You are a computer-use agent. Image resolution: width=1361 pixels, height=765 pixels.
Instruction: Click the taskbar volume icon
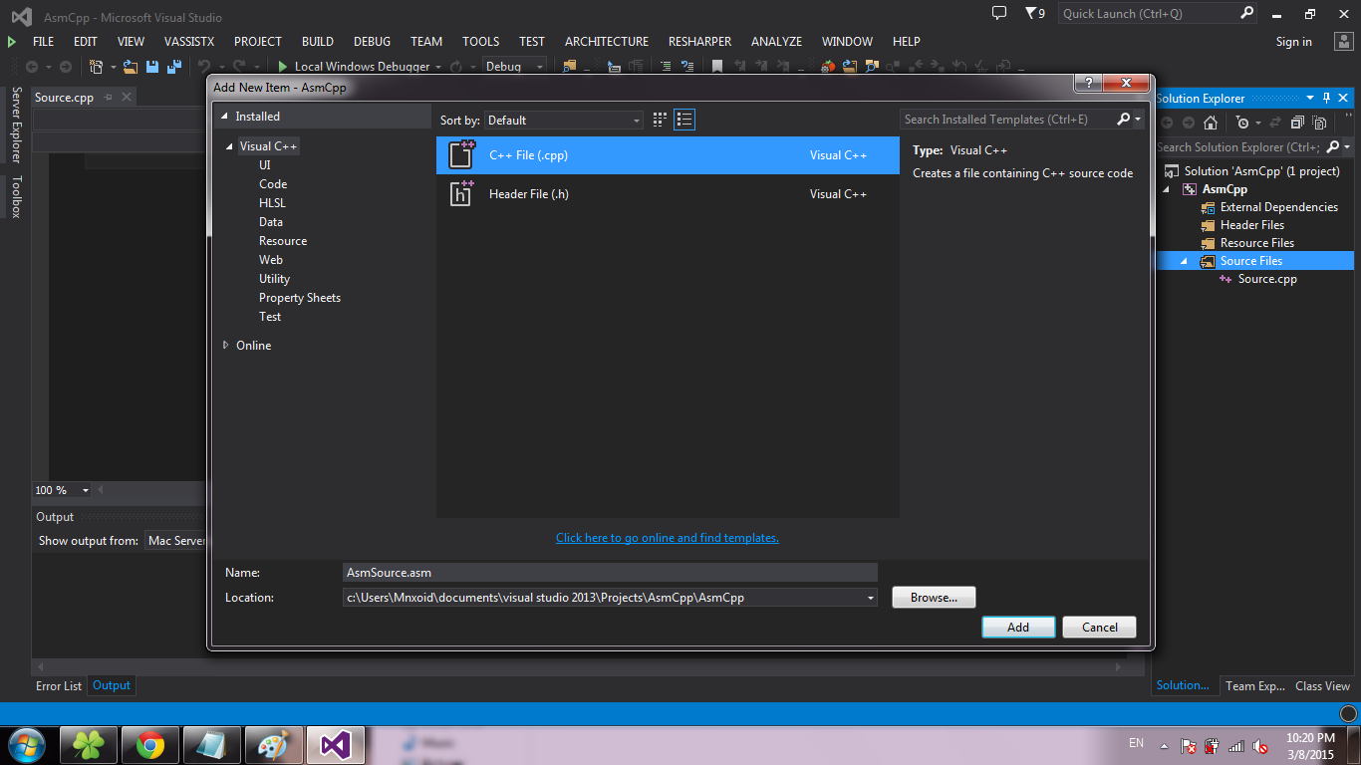coord(1260,745)
